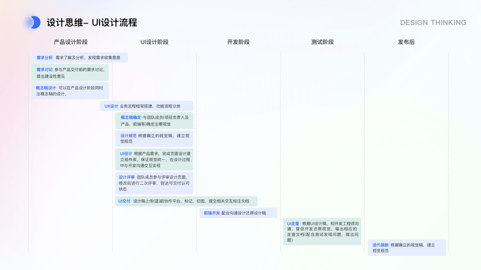Viewport: 481px width, 270px height.
Task: Click the DESIGN THINKING text
Action: pos(433,22)
